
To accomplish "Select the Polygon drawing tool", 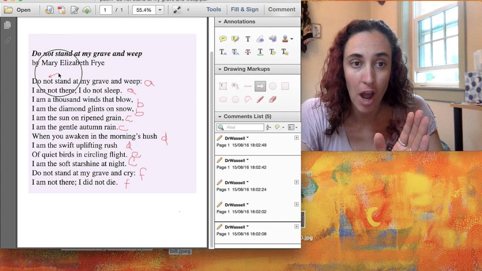I will pos(235,99).
